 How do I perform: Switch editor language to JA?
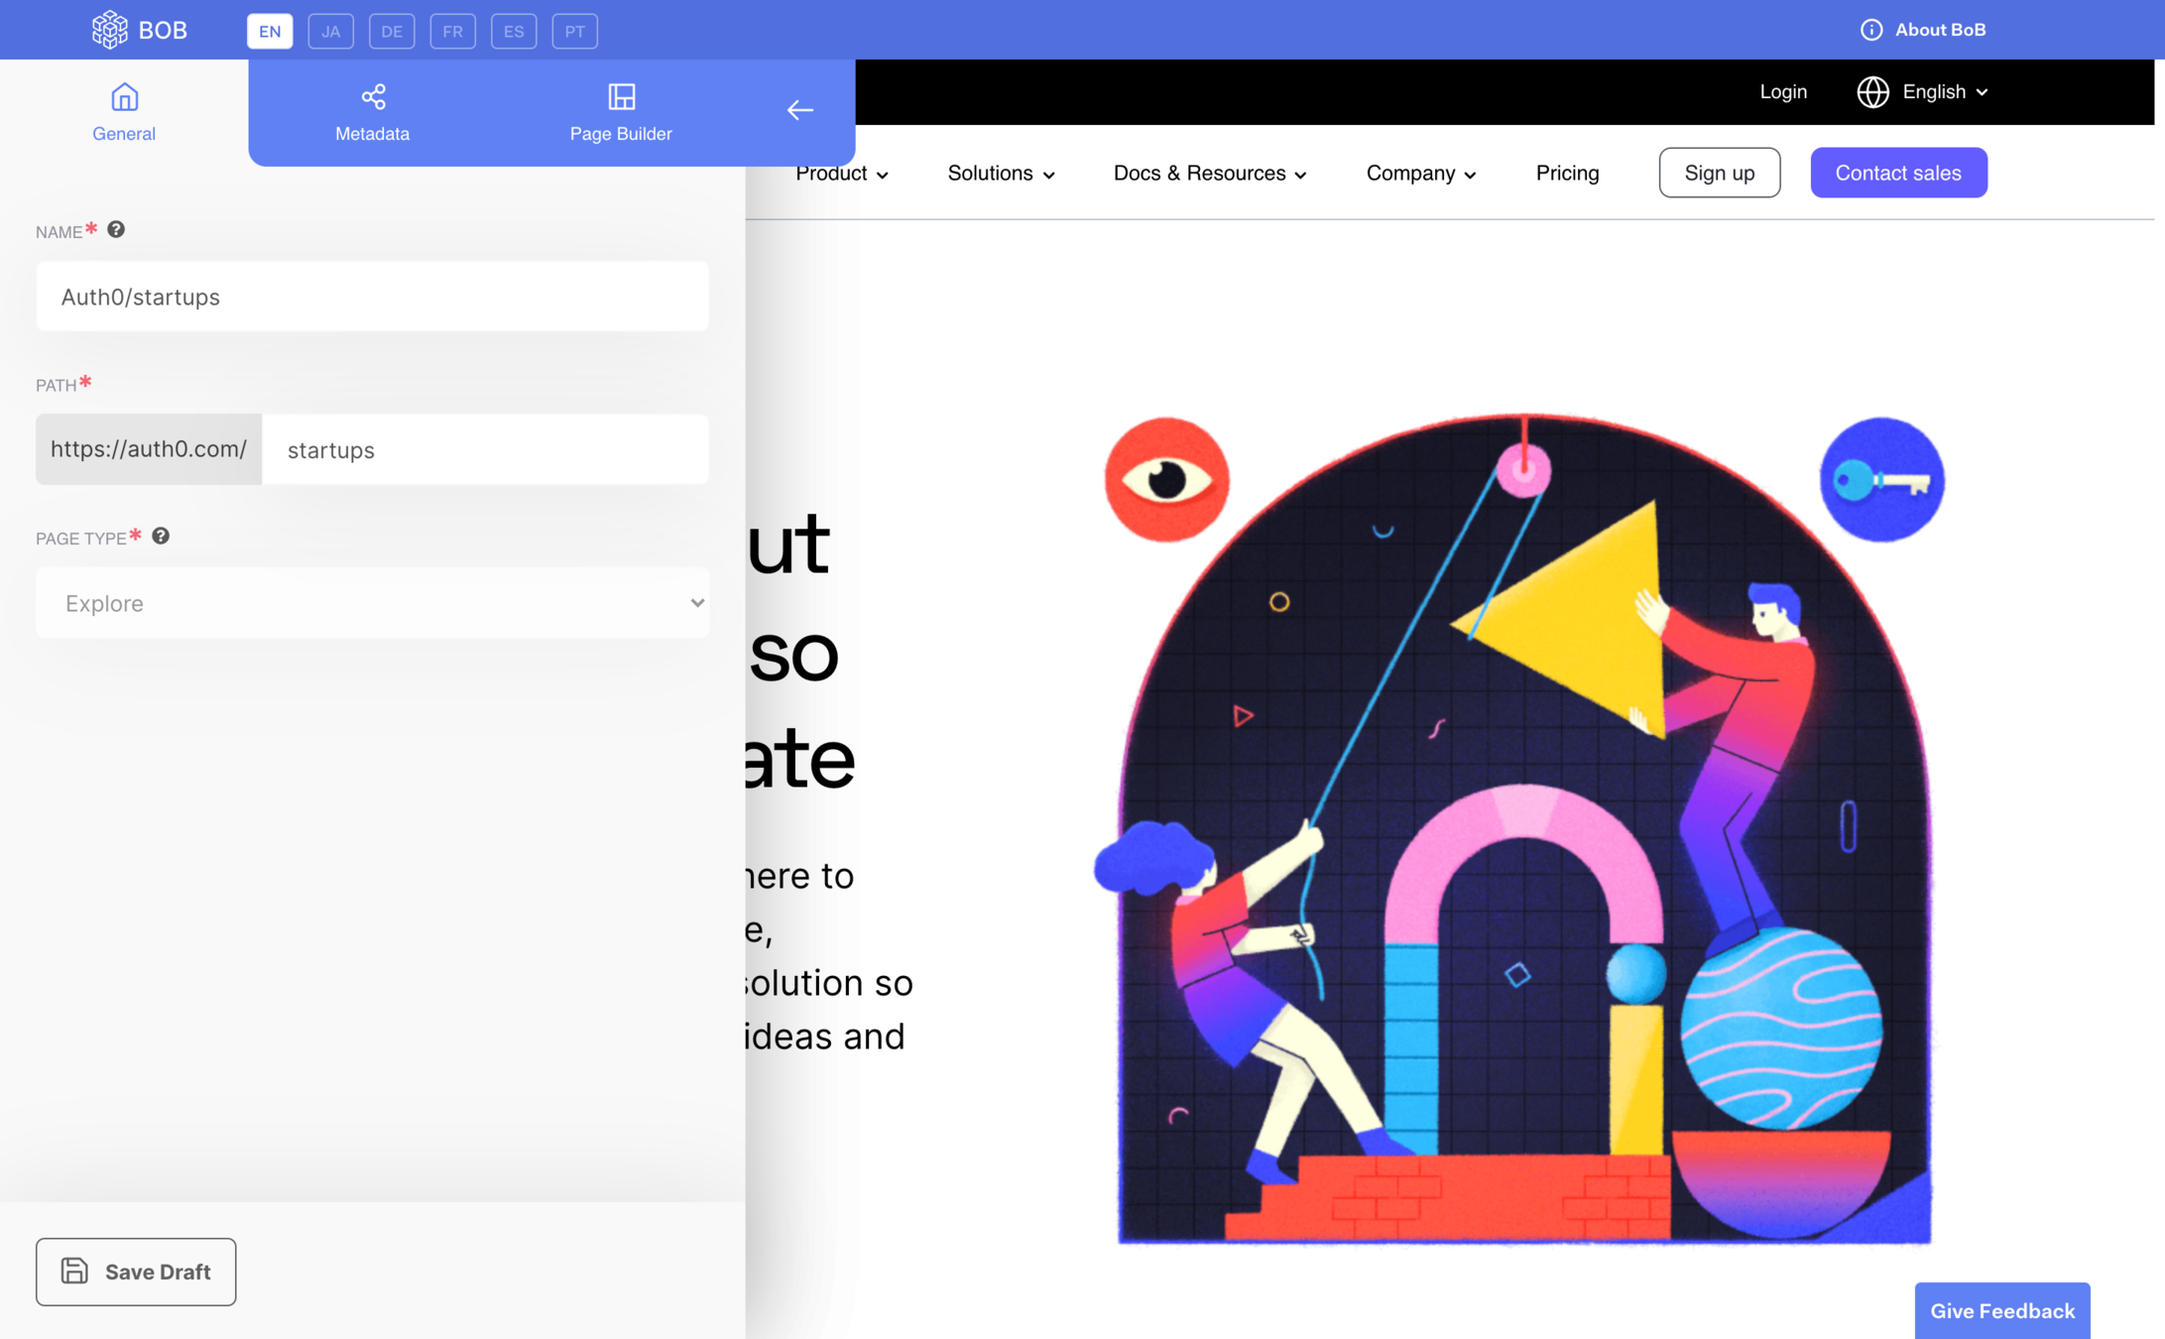point(330,31)
